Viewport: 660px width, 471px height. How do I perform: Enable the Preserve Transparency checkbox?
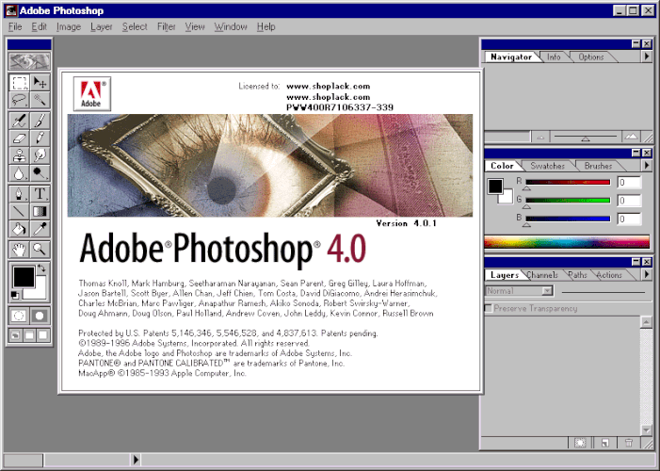tap(489, 308)
